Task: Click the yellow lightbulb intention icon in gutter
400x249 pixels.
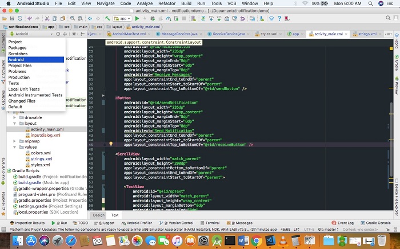Action: 112,145
